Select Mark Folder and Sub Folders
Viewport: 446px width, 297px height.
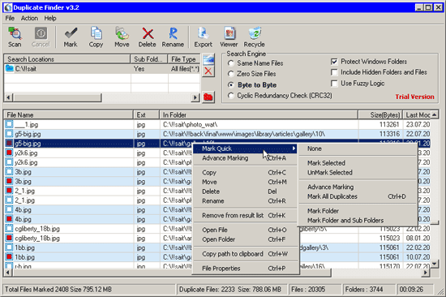[x=358, y=221]
